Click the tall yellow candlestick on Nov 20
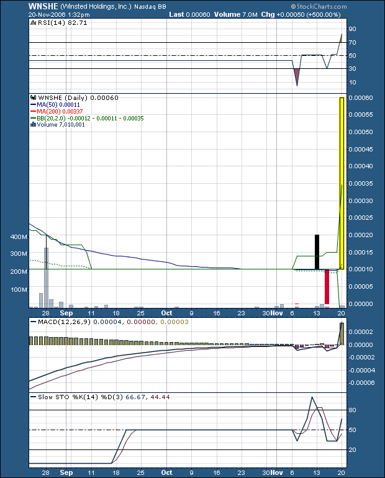Screen dimensions: 385x478 click(342, 183)
